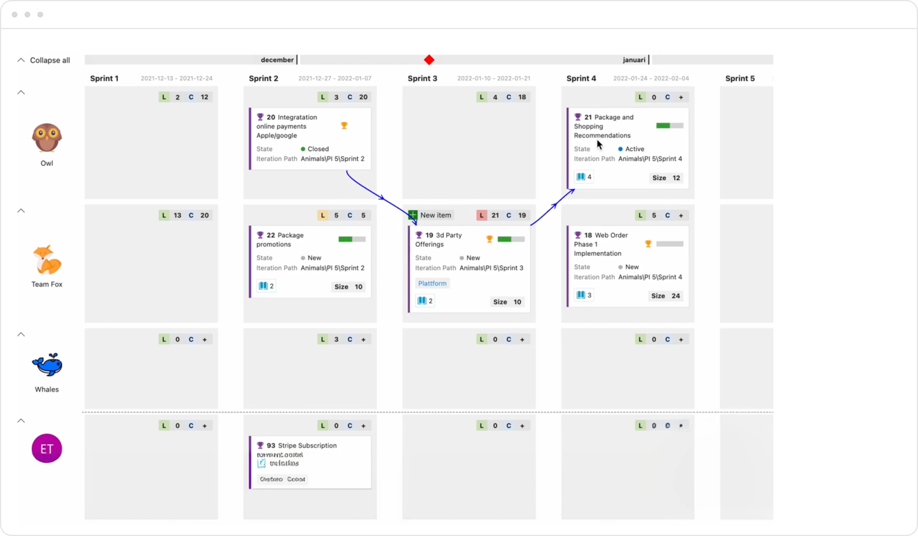Click the capacity value 12 in Owl Sprint 1
Viewport: 918px width, 536px height.
click(205, 97)
